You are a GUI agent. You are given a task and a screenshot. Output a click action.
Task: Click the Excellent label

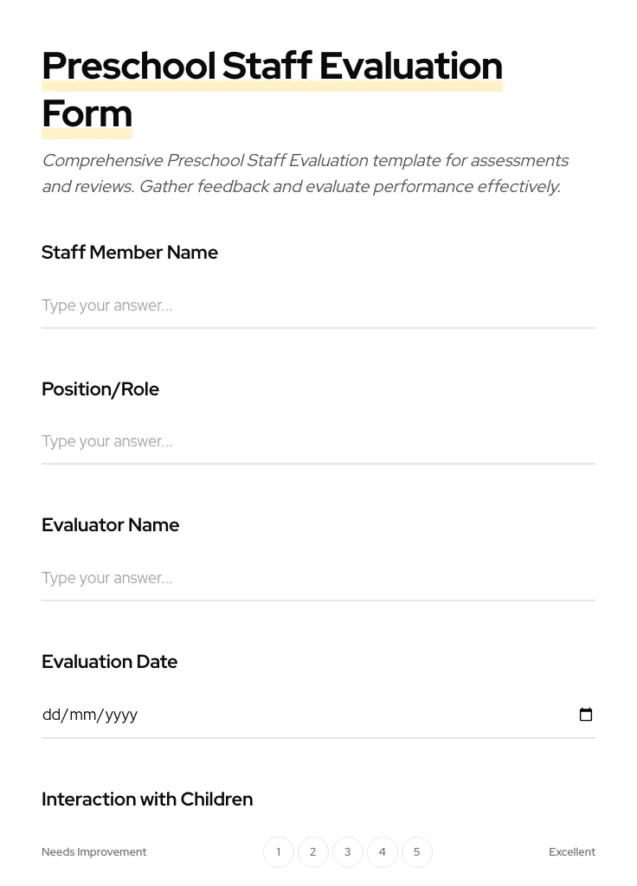pyautogui.click(x=571, y=851)
